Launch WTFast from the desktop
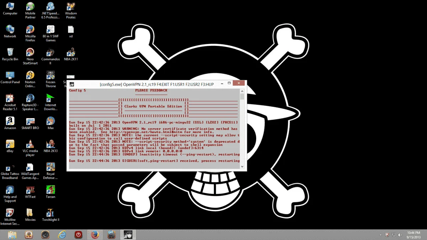Viewport: 427px width, 240px height. (30, 191)
